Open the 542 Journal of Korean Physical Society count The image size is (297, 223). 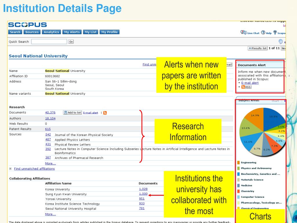coord(48,134)
